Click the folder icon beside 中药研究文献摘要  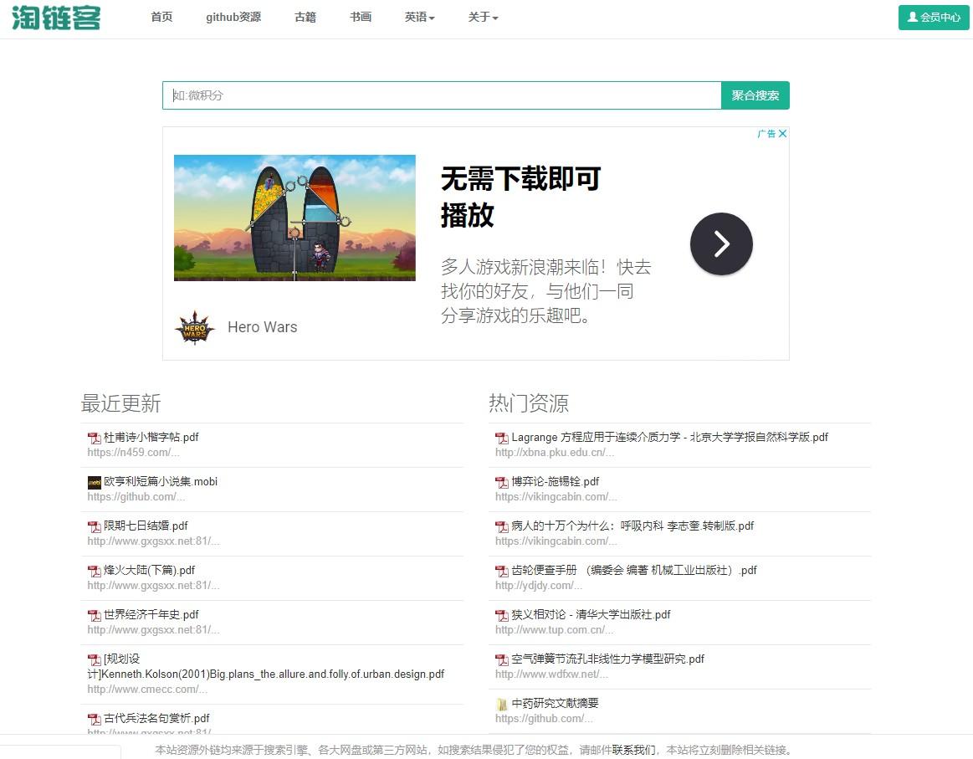click(502, 704)
